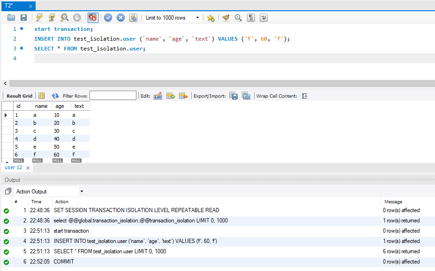The image size is (435, 271).
Task: Insert new row icon in grid toolbar
Action: click(170, 96)
